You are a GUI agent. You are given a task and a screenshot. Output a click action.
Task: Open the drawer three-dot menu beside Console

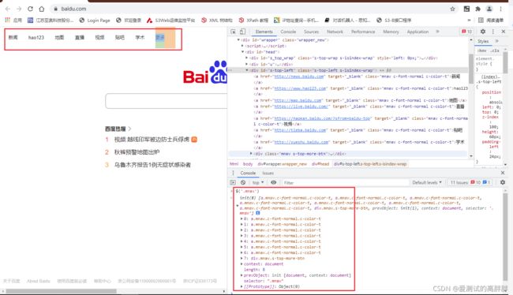[233, 174]
